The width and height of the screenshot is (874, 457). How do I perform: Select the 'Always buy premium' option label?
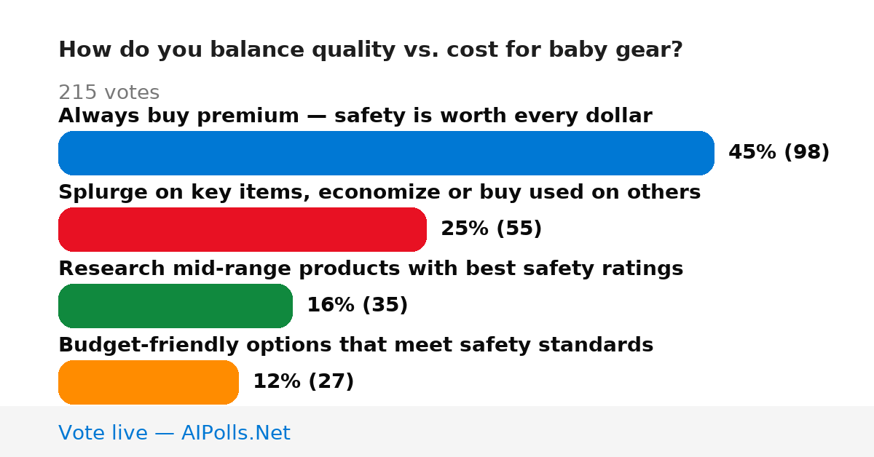[x=355, y=116]
